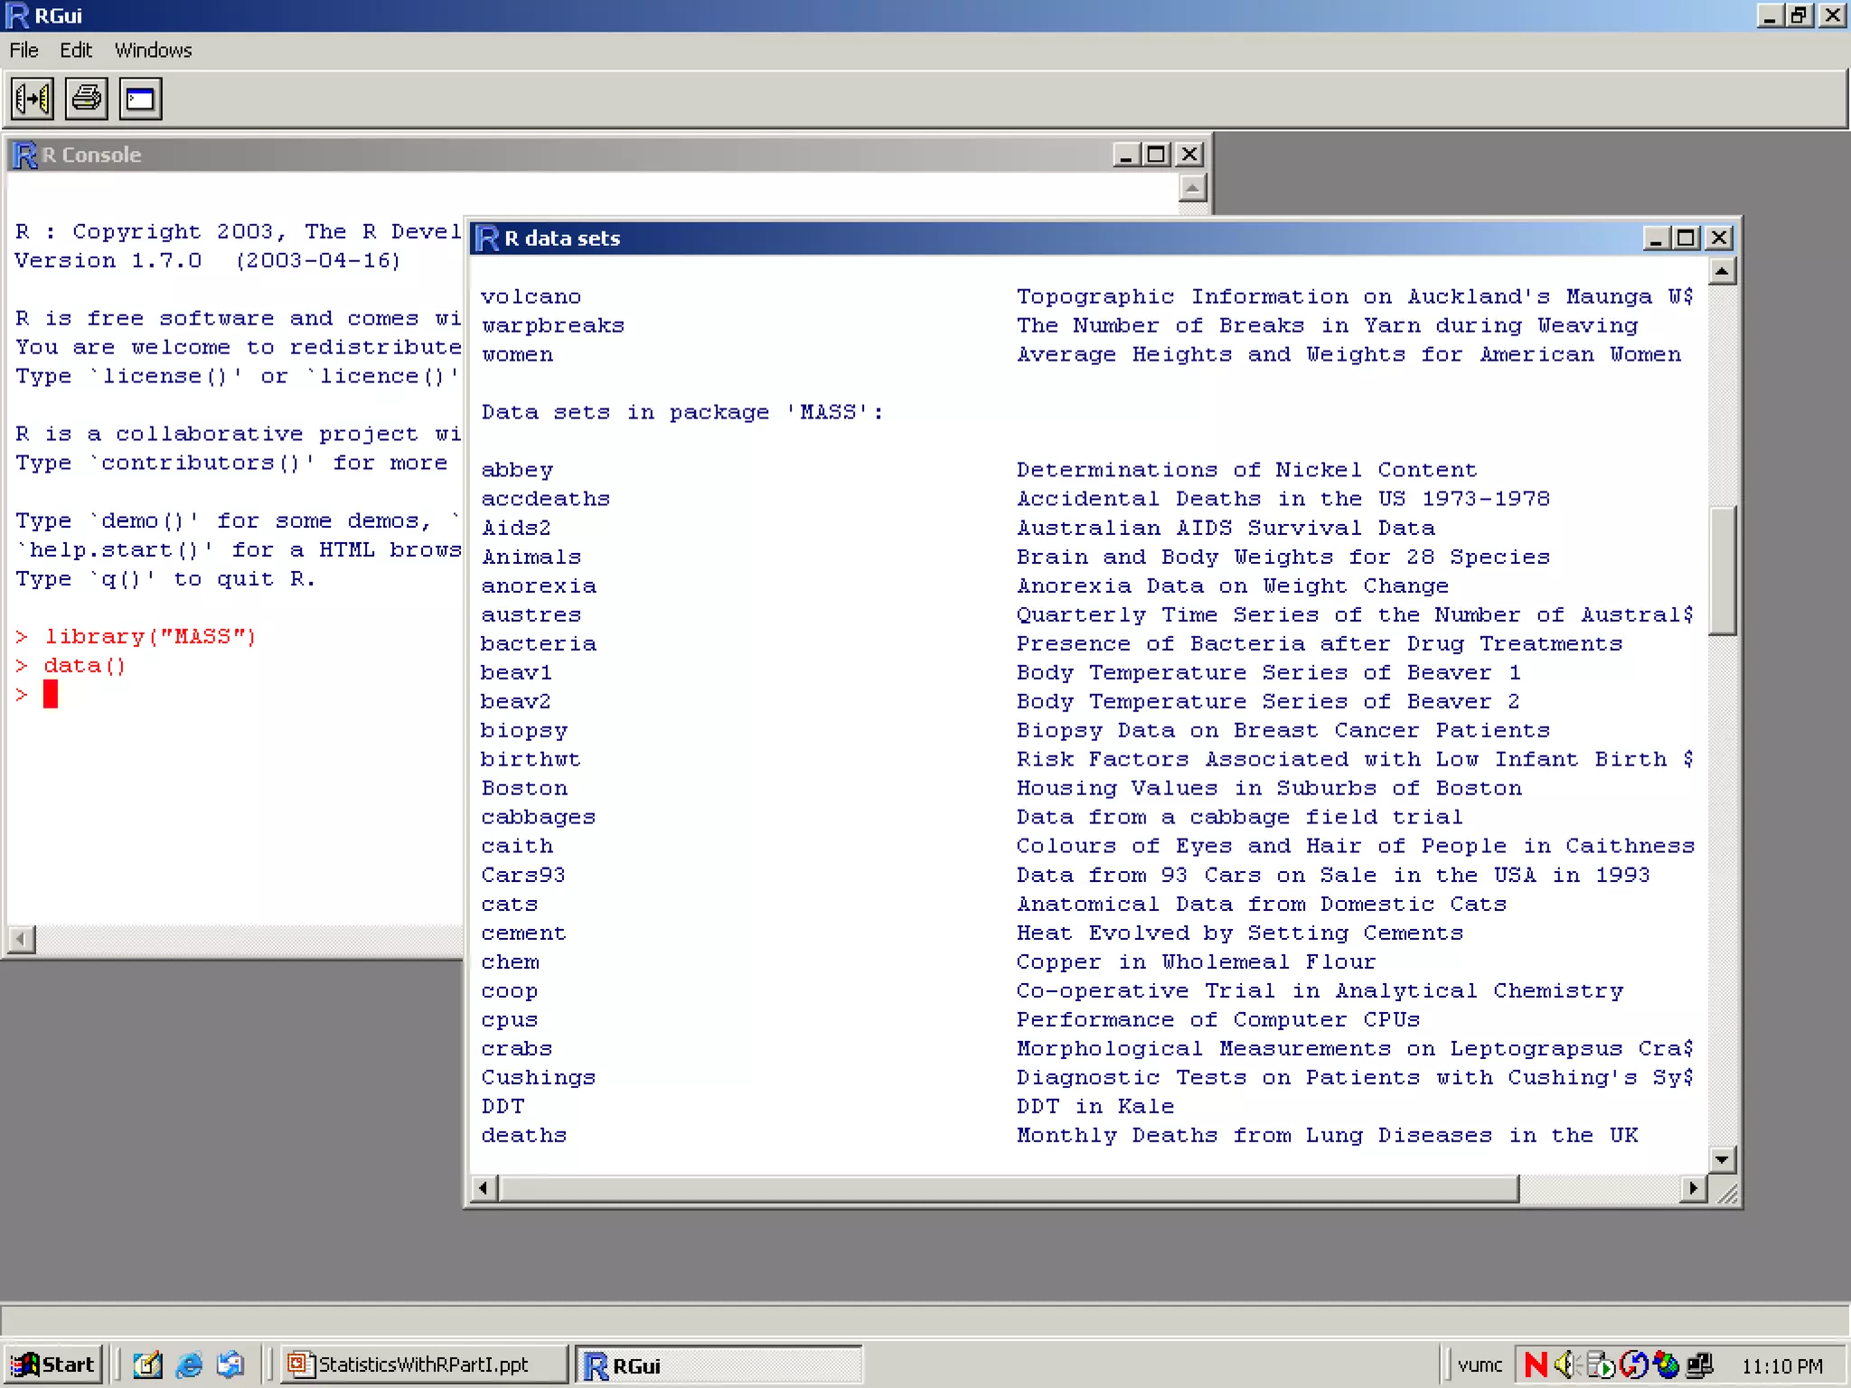Click the 'Aids2' dataset entry
1851x1388 pixels.
click(x=517, y=528)
